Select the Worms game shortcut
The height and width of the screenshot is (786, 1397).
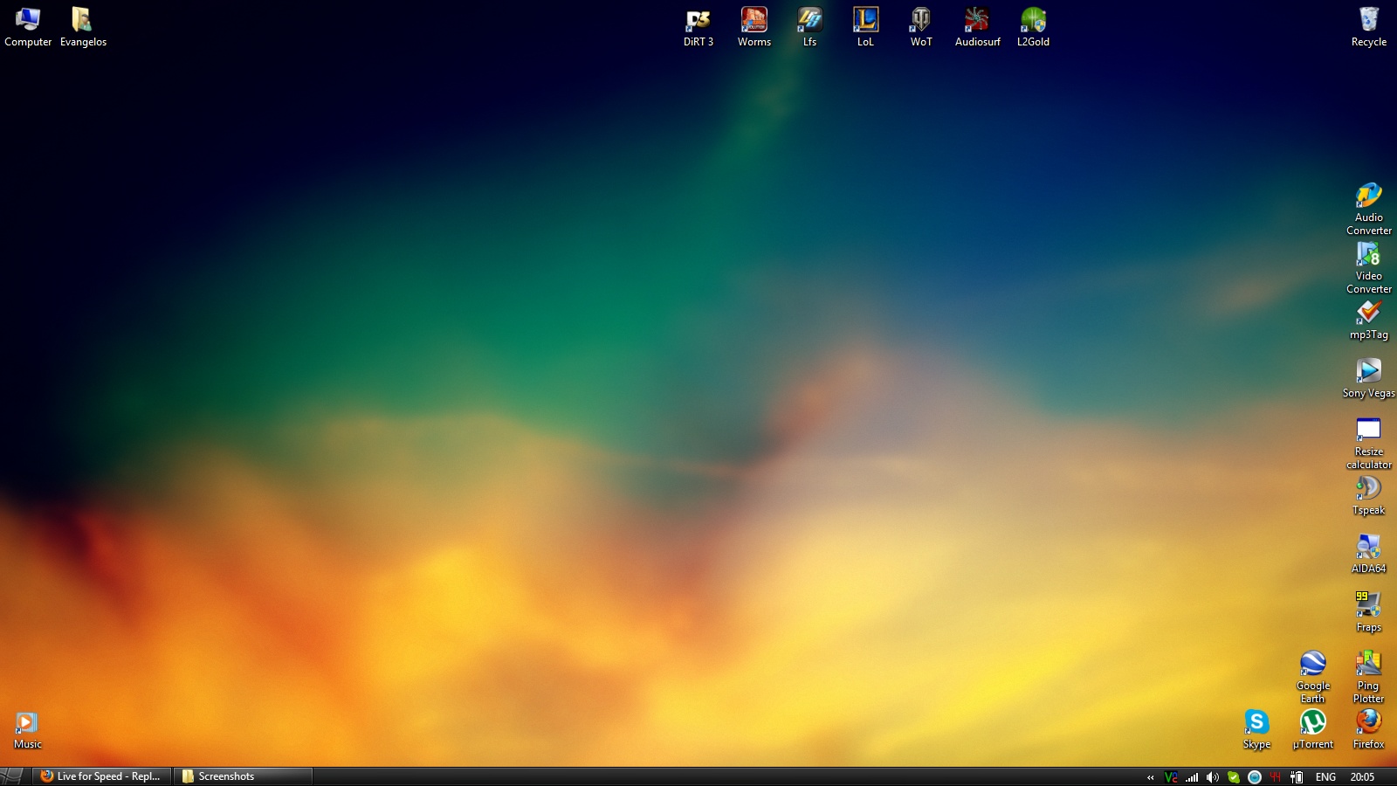[x=754, y=27]
